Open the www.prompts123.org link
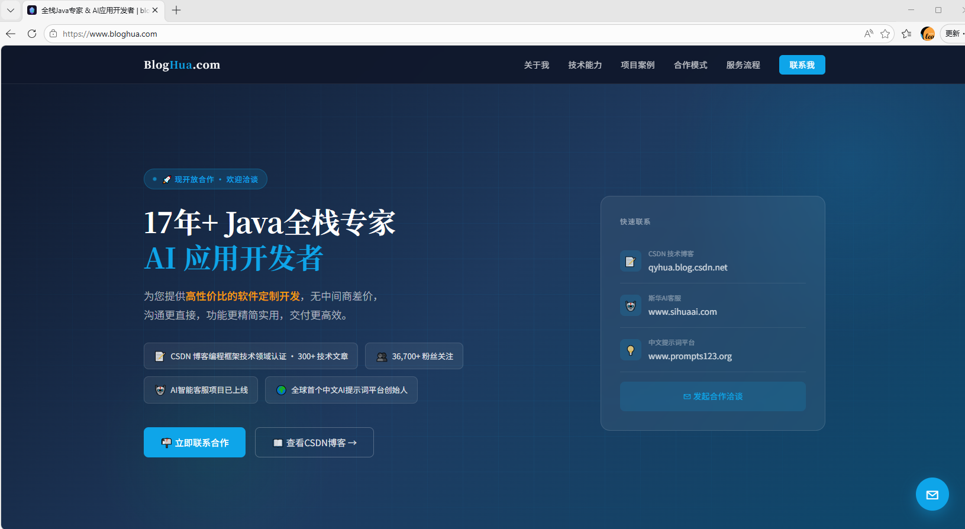 [690, 356]
